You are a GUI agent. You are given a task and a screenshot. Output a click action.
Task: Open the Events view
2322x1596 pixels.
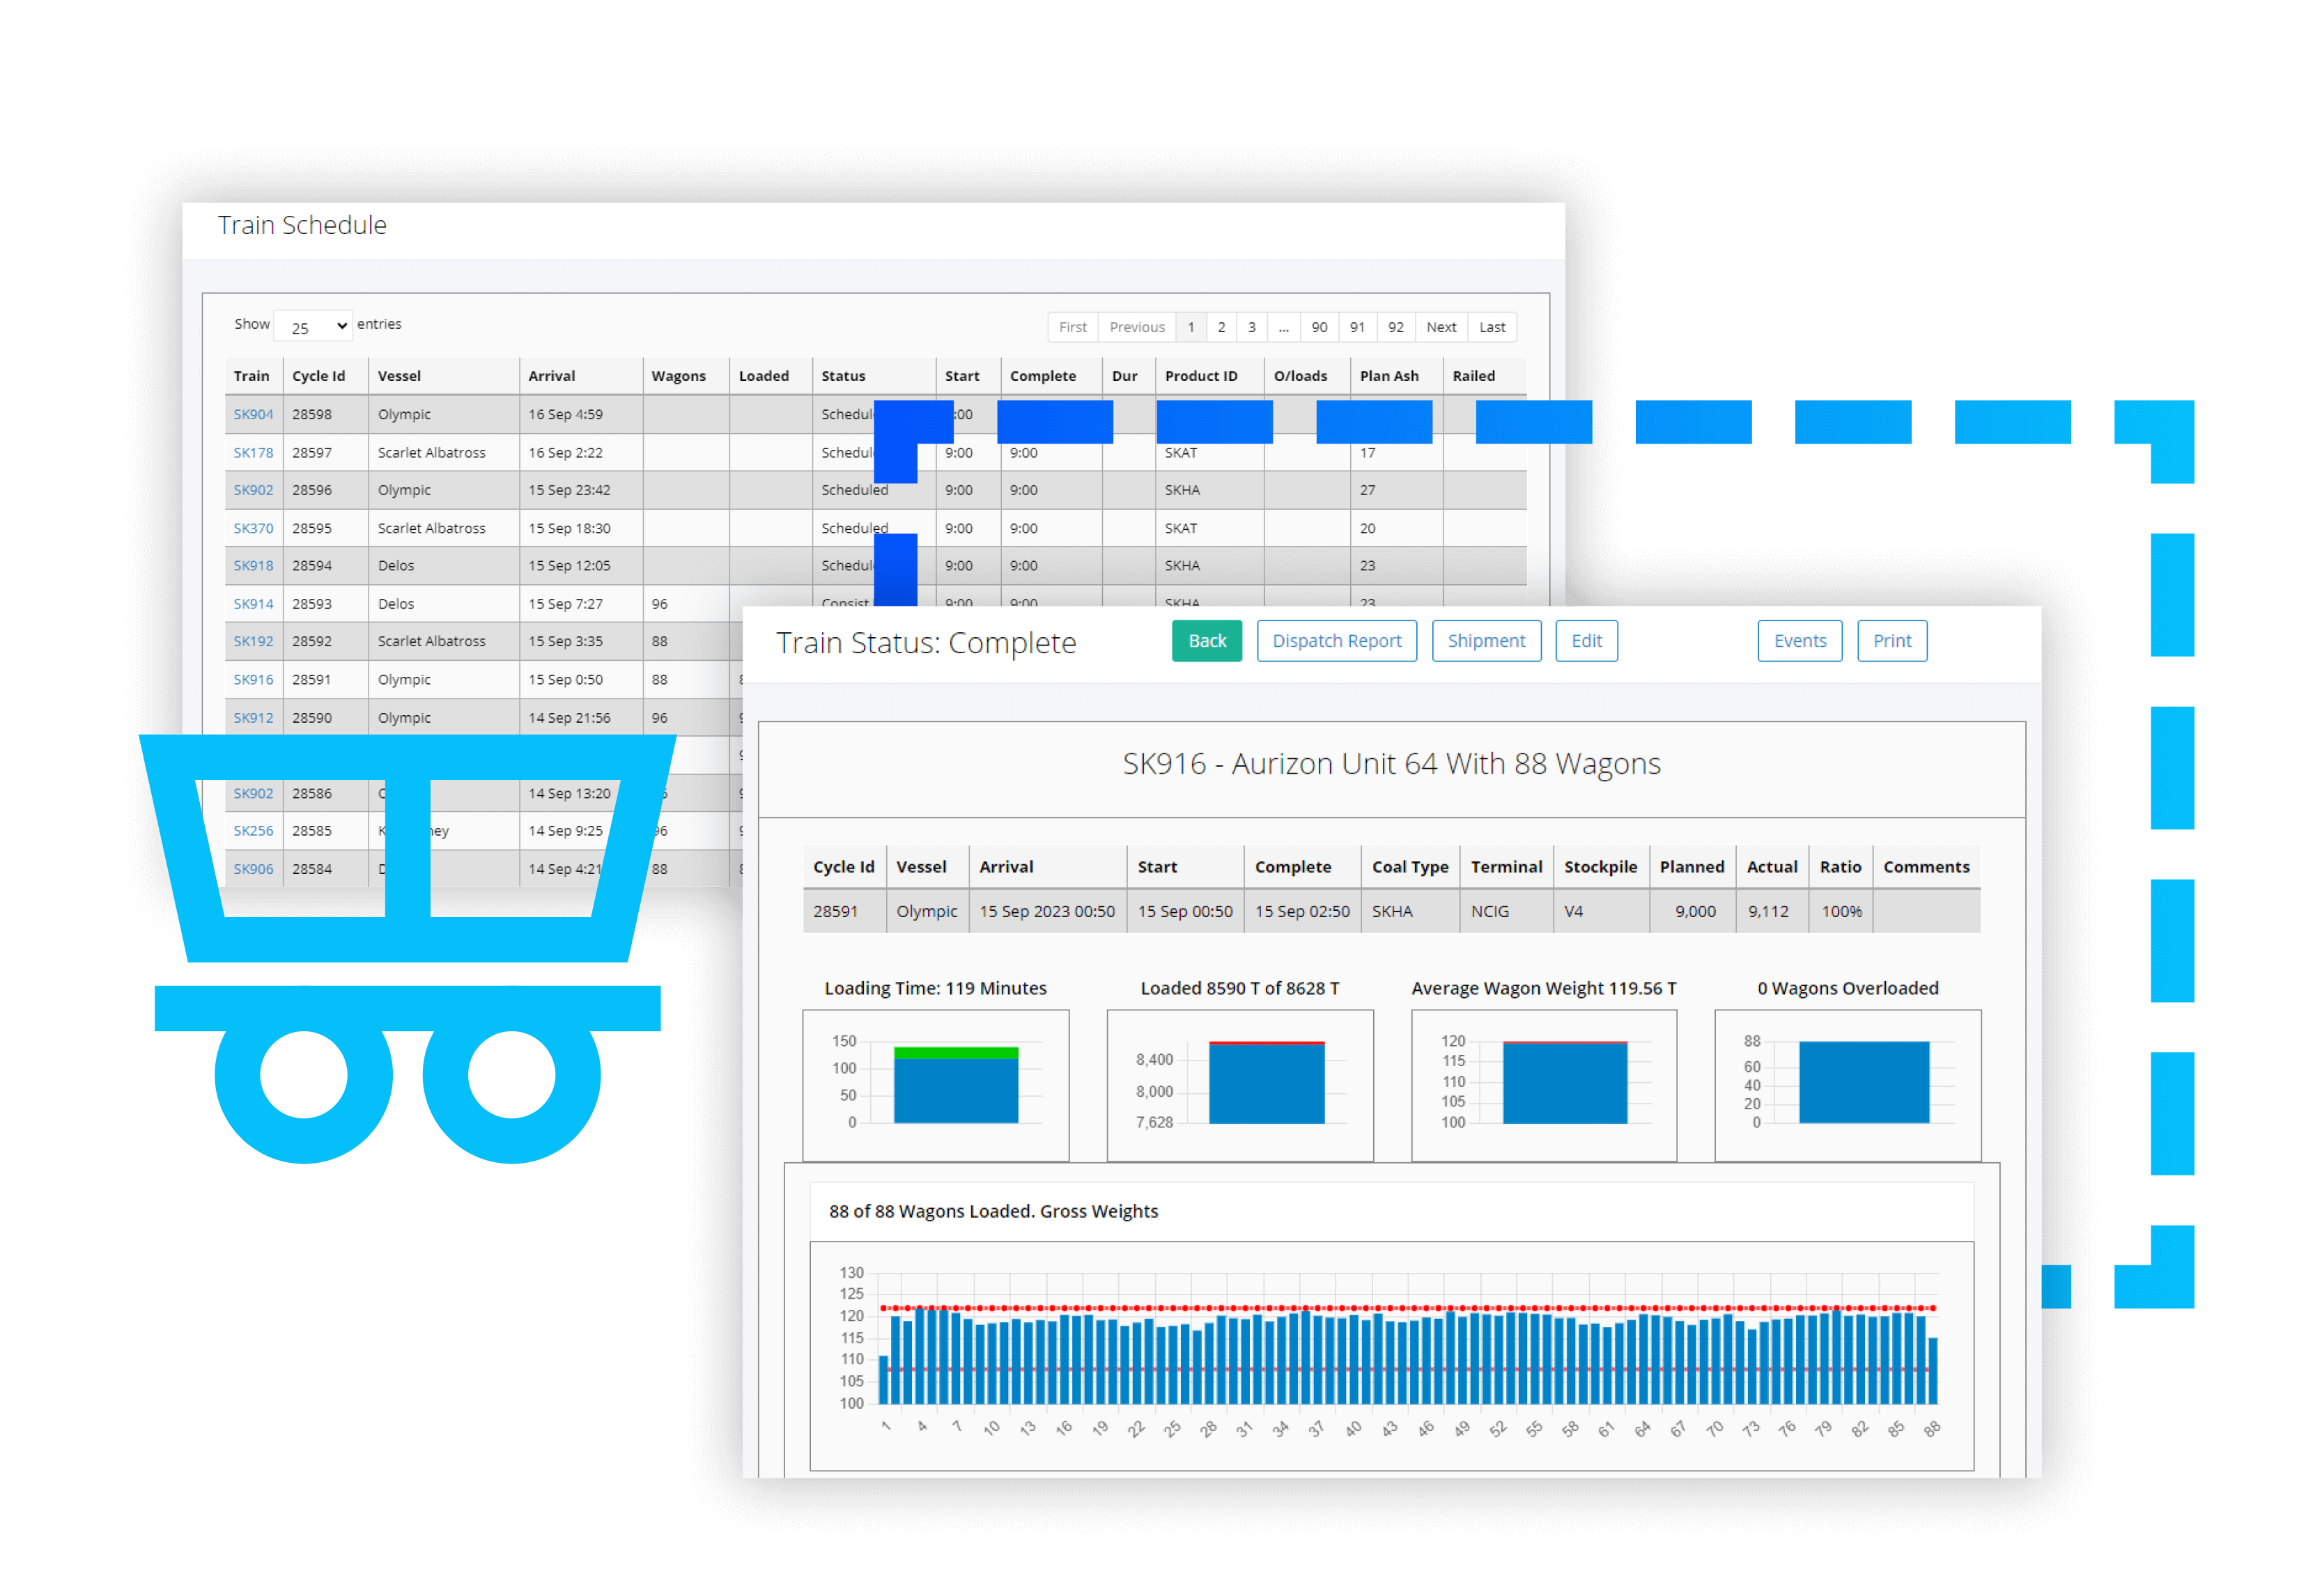point(1799,641)
